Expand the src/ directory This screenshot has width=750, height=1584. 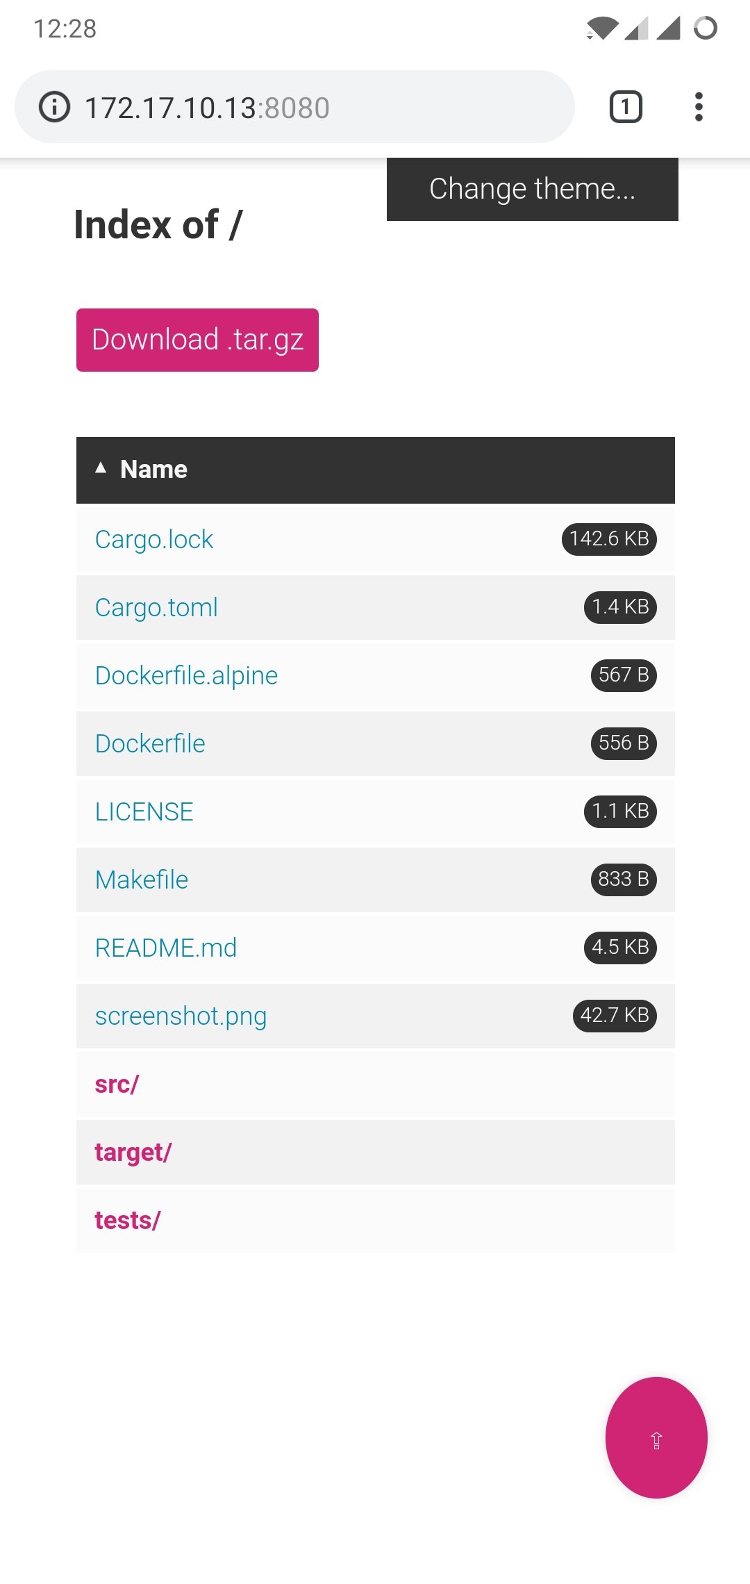[x=117, y=1084]
